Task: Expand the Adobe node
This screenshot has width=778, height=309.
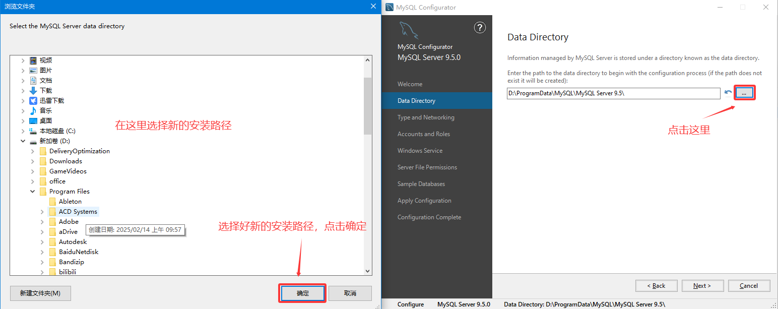Action: 42,222
